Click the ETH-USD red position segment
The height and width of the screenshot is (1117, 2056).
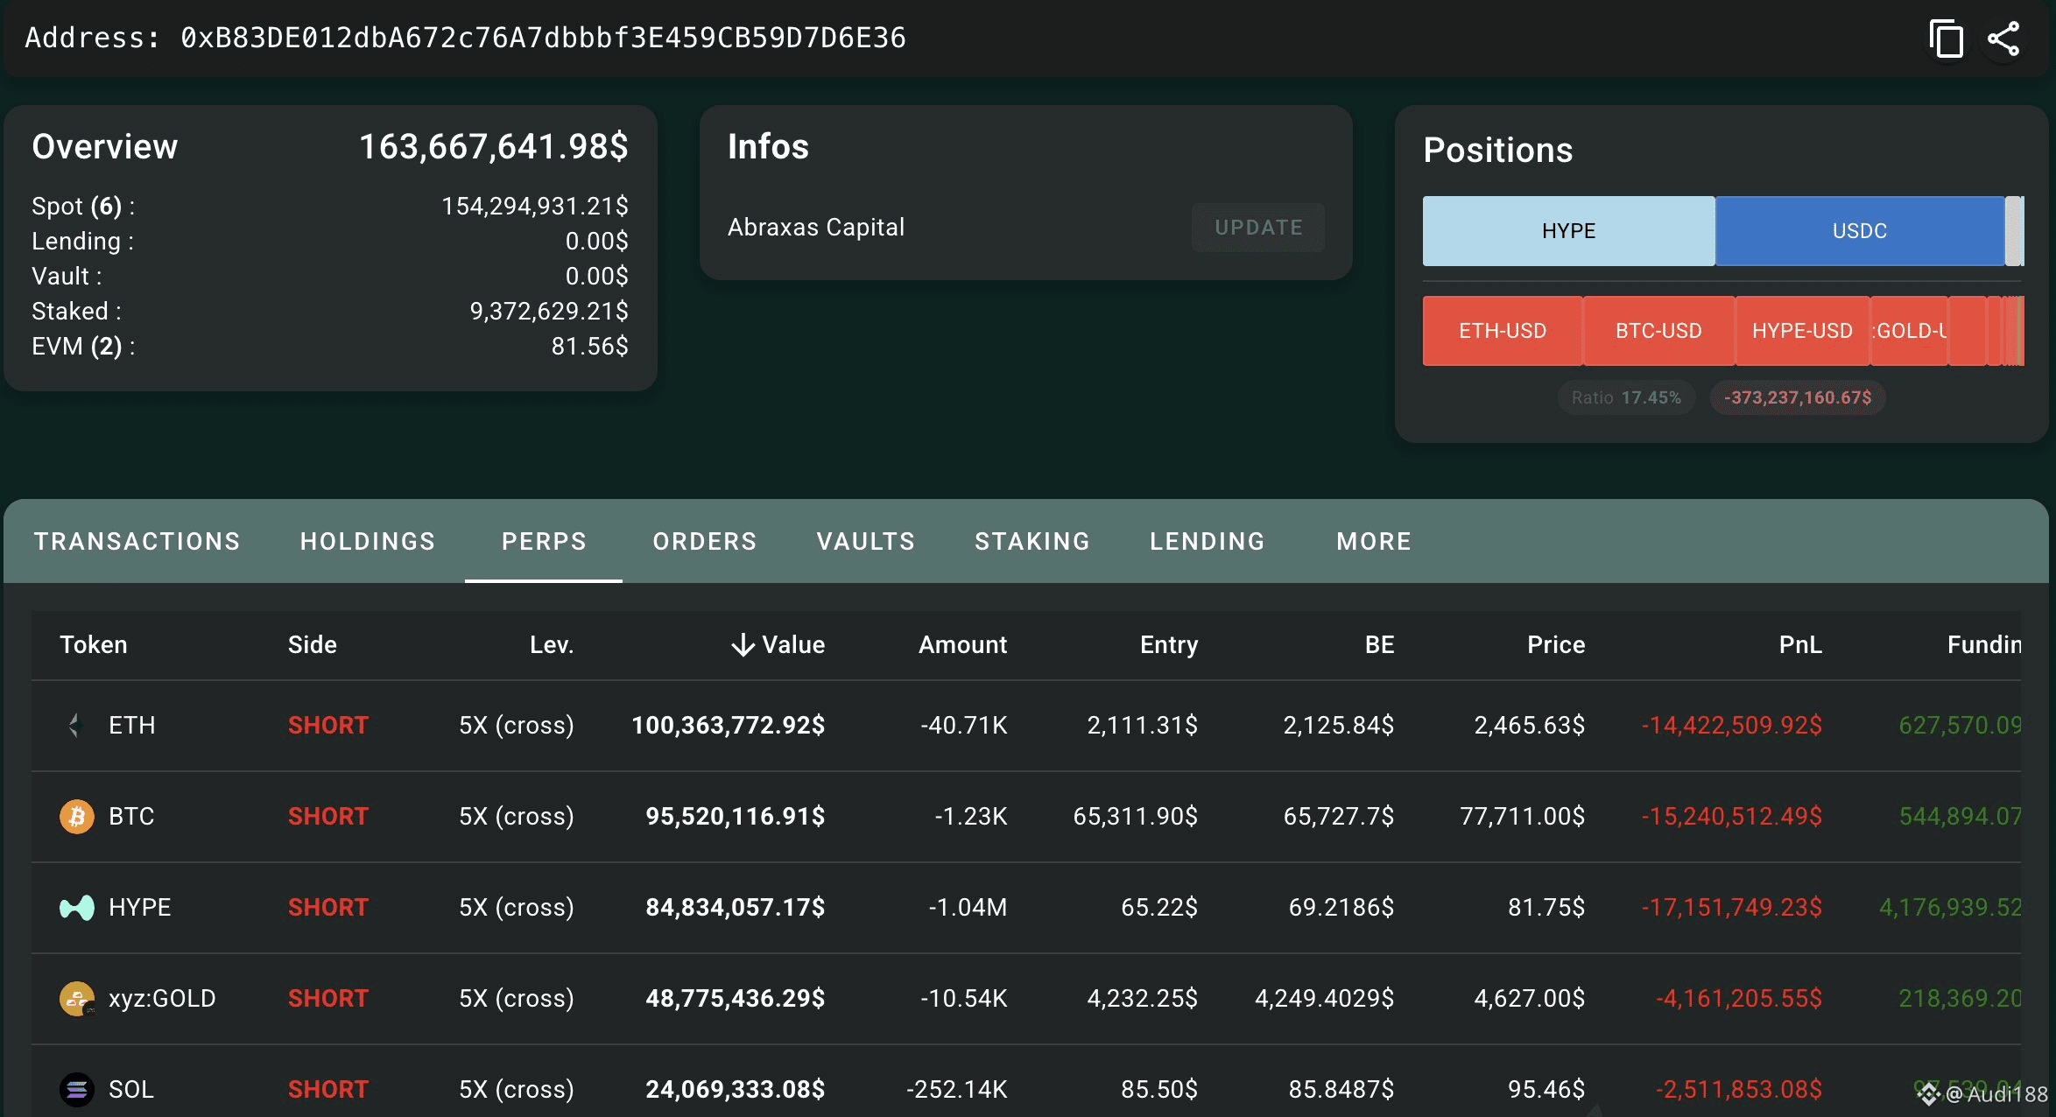click(1503, 331)
